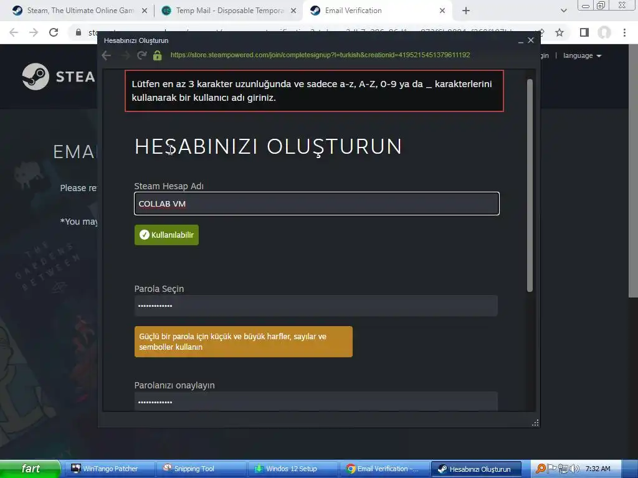638x478 pixels.
Task: Open the tab search dropdown arrow
Action: (563, 11)
